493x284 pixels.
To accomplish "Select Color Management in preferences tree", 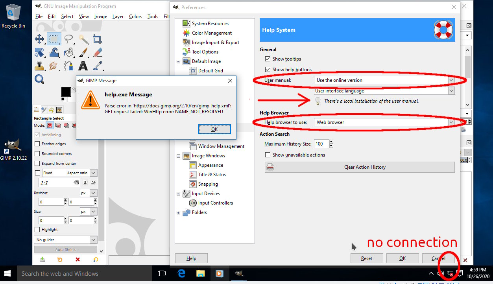I will (x=212, y=33).
